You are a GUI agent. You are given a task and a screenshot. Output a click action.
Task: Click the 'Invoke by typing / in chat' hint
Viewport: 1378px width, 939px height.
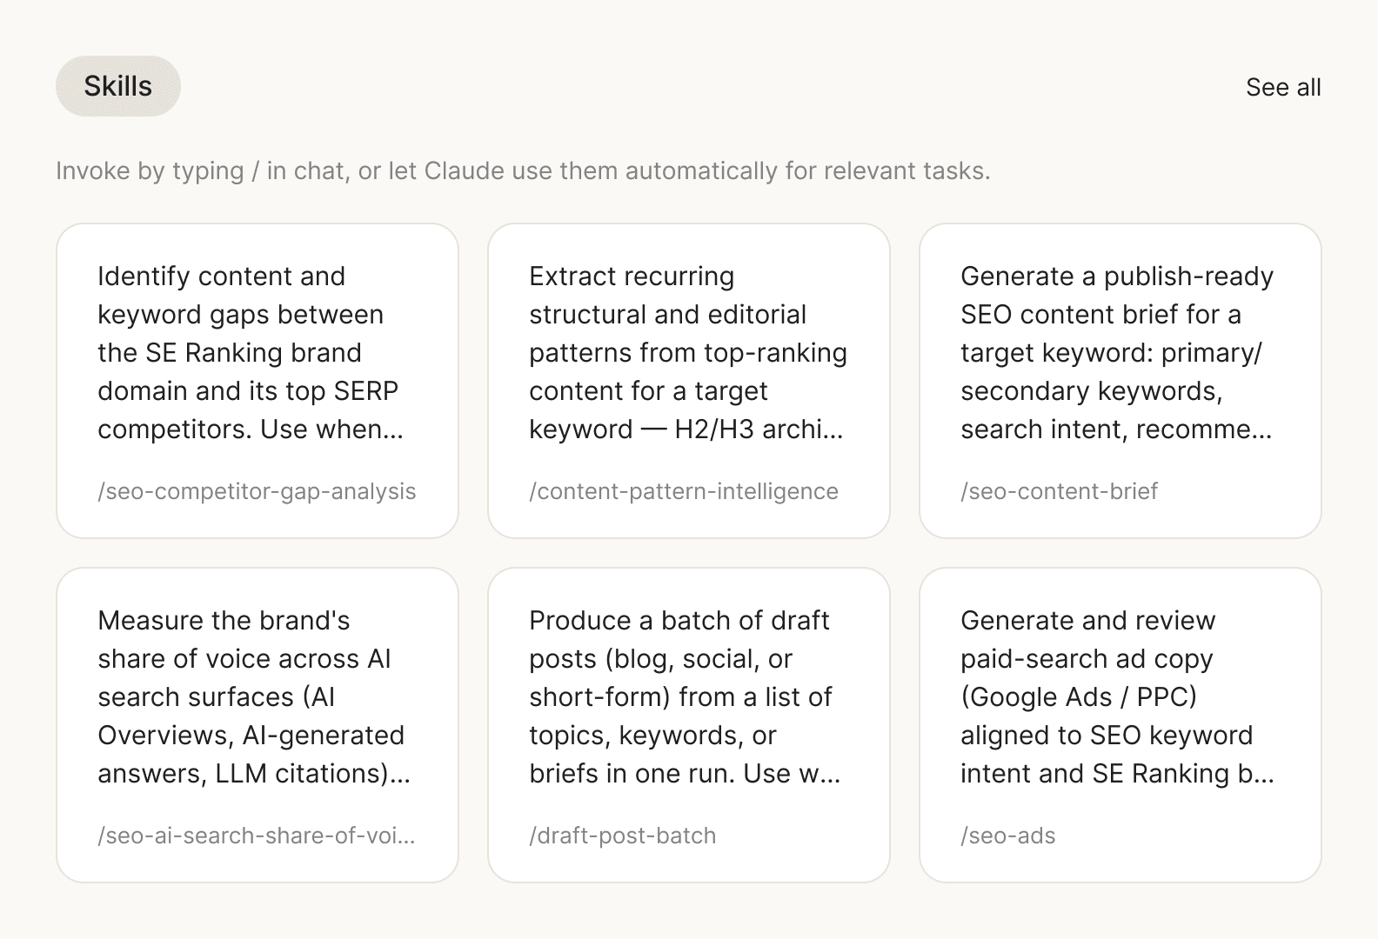(524, 170)
